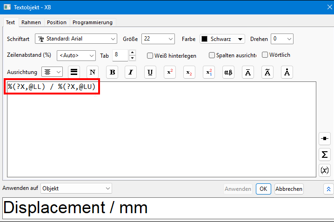The width and height of the screenshot is (334, 222).
Task: Confirm with the OK button
Action: [263, 189]
